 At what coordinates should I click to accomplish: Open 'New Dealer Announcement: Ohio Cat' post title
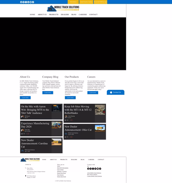[78, 128]
